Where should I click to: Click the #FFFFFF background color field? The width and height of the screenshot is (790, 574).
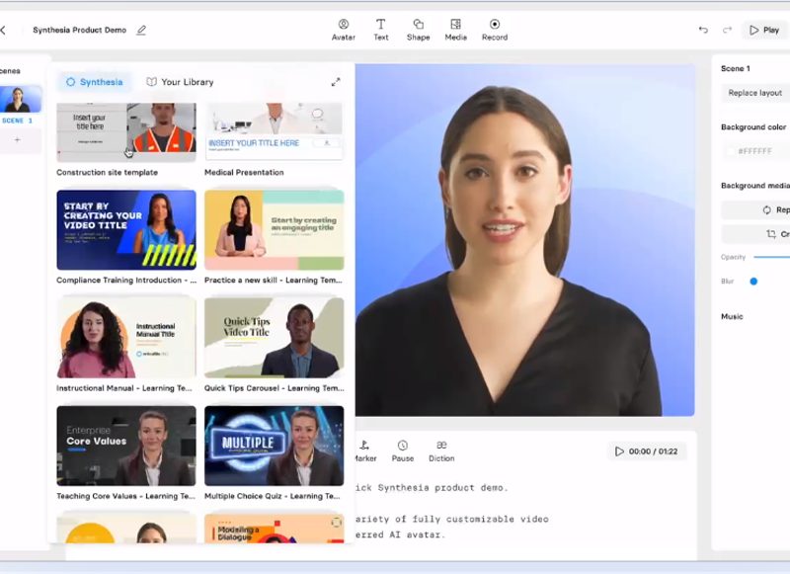click(x=755, y=151)
